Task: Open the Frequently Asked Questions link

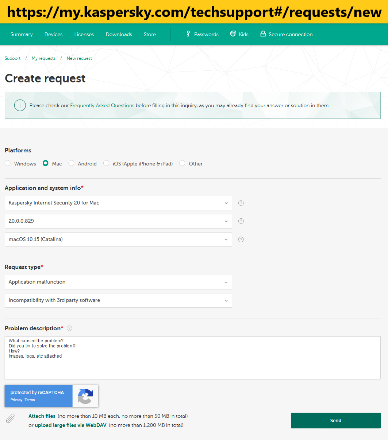Action: pos(102,105)
